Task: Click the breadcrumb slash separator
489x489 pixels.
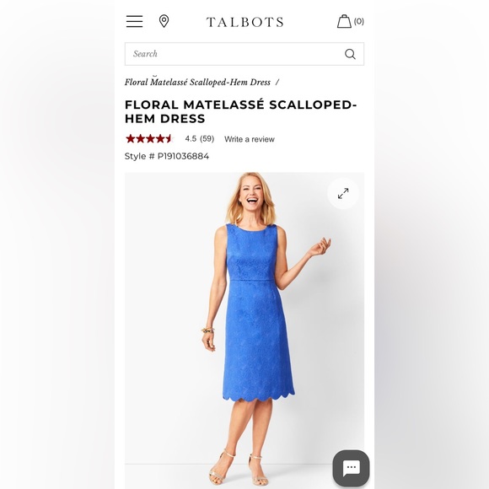Action: 277,83
